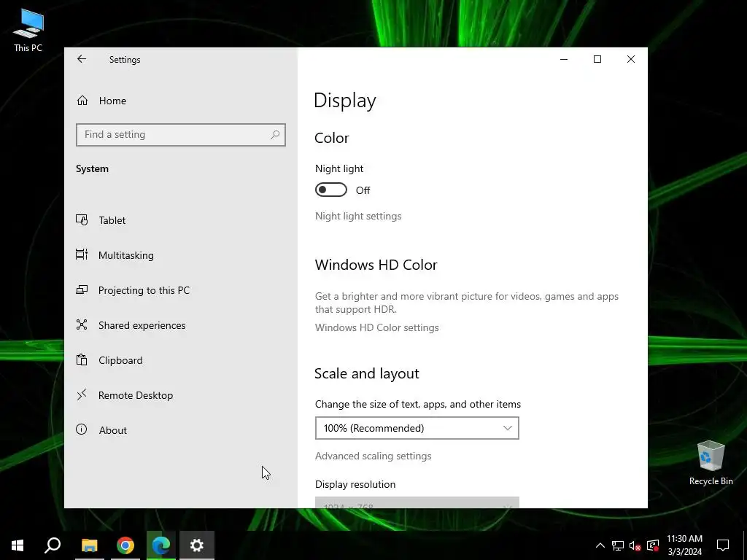Launch Google Chrome from the taskbar
The width and height of the screenshot is (747, 560).
(x=125, y=545)
